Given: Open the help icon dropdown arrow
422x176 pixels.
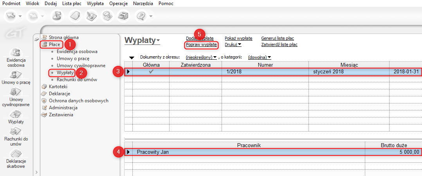Looking at the screenshot, I should click(x=151, y=16).
